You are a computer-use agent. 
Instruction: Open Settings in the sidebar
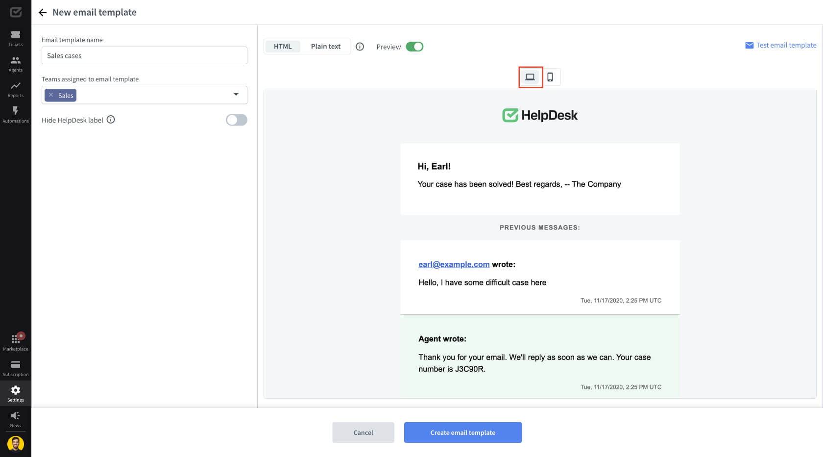point(16,394)
